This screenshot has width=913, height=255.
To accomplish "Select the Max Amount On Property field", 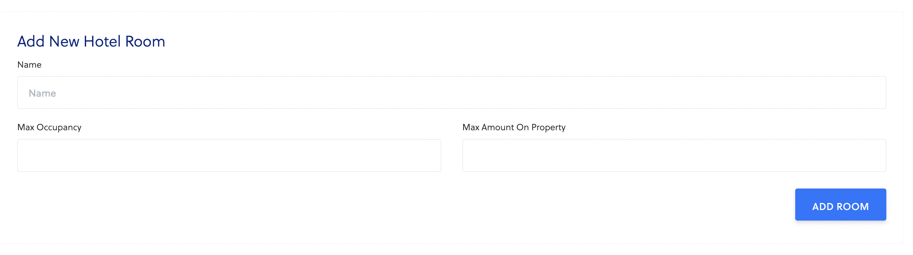I will point(674,155).
